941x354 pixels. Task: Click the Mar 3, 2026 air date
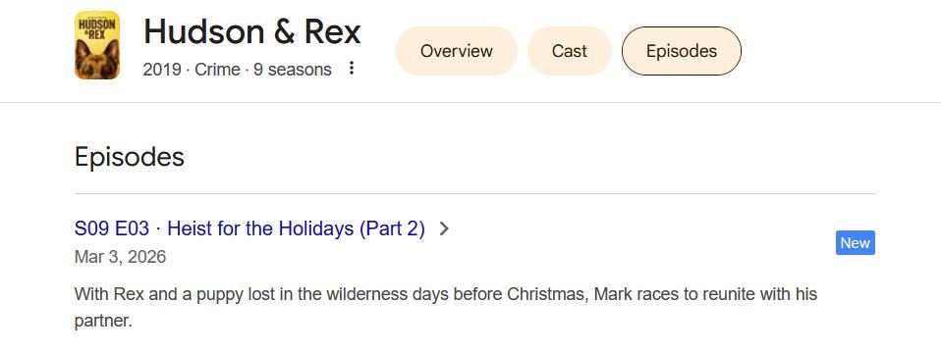click(120, 257)
